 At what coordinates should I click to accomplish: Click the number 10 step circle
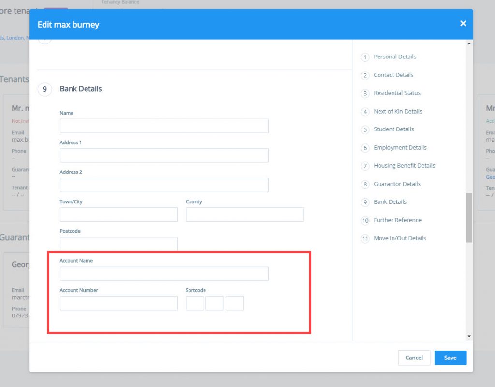pos(365,220)
